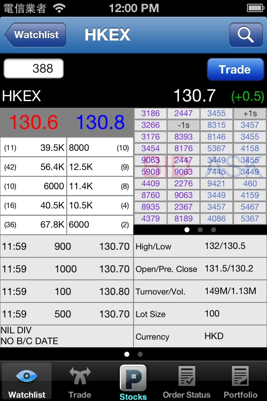Select broker code 4158
The height and width of the screenshot is (401, 267).
pyautogui.click(x=250, y=148)
